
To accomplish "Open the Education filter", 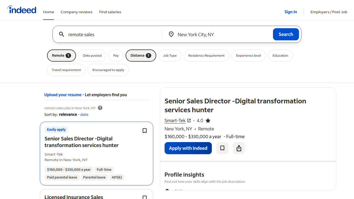I will (x=280, y=56).
